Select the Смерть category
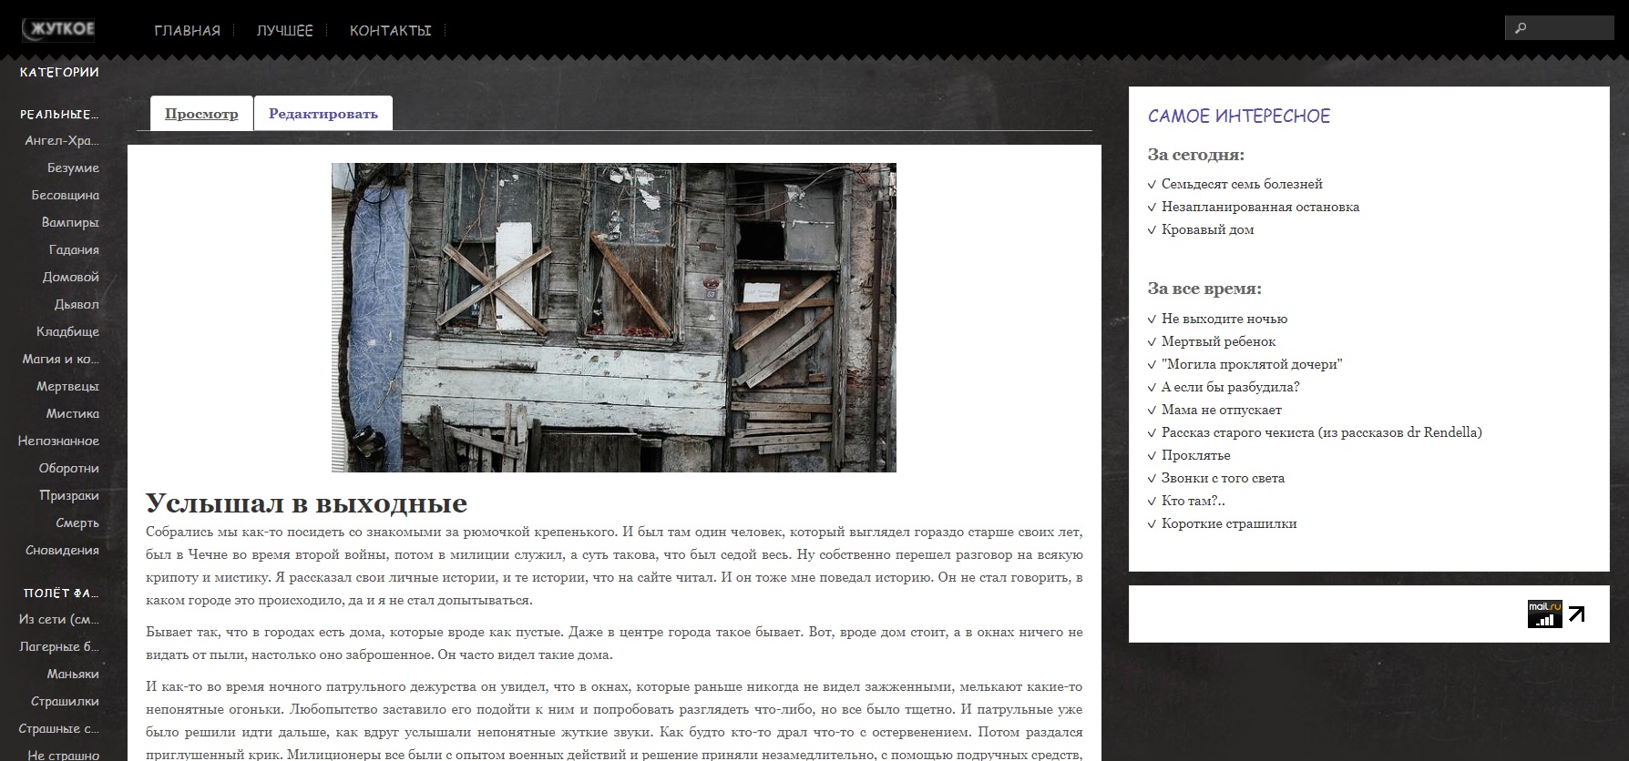Image resolution: width=1629 pixels, height=761 pixels. [x=77, y=523]
